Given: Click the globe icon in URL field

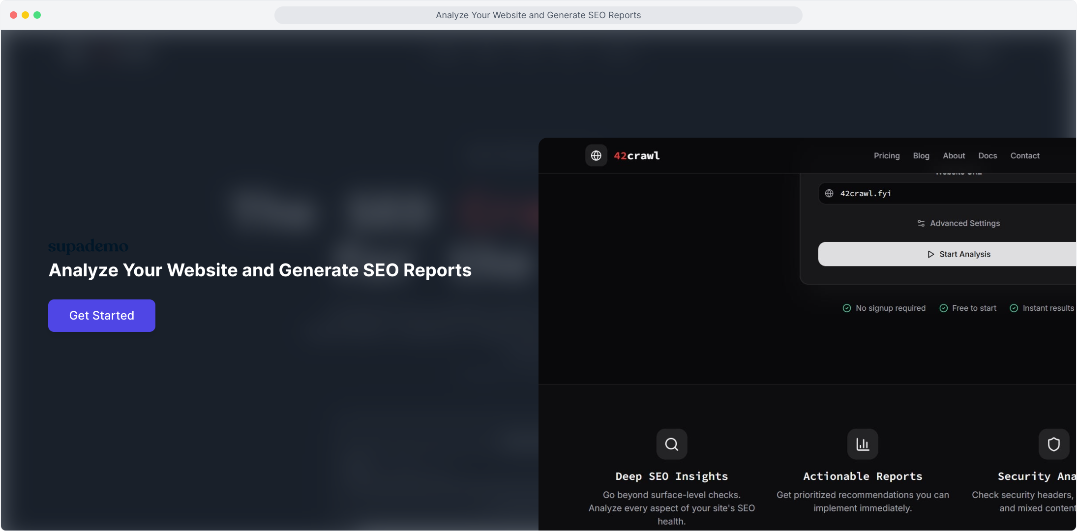Looking at the screenshot, I should [829, 194].
